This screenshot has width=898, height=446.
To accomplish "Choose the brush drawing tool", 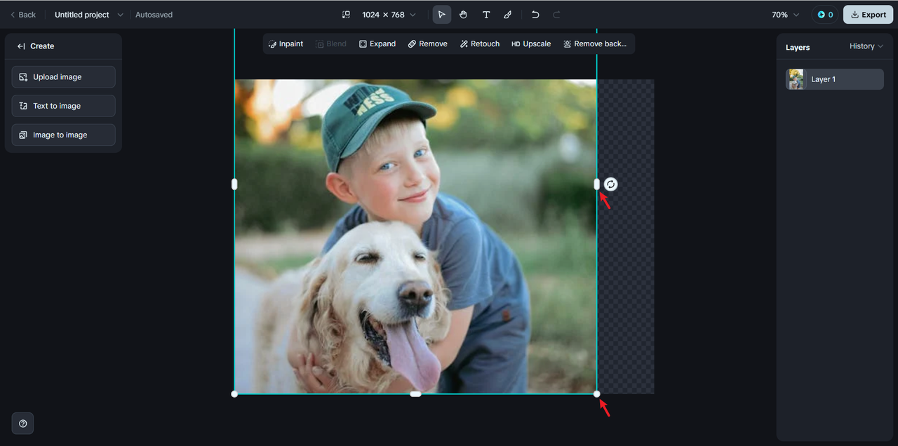I will coord(508,15).
